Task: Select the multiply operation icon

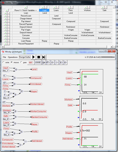Action: pos(61,63)
